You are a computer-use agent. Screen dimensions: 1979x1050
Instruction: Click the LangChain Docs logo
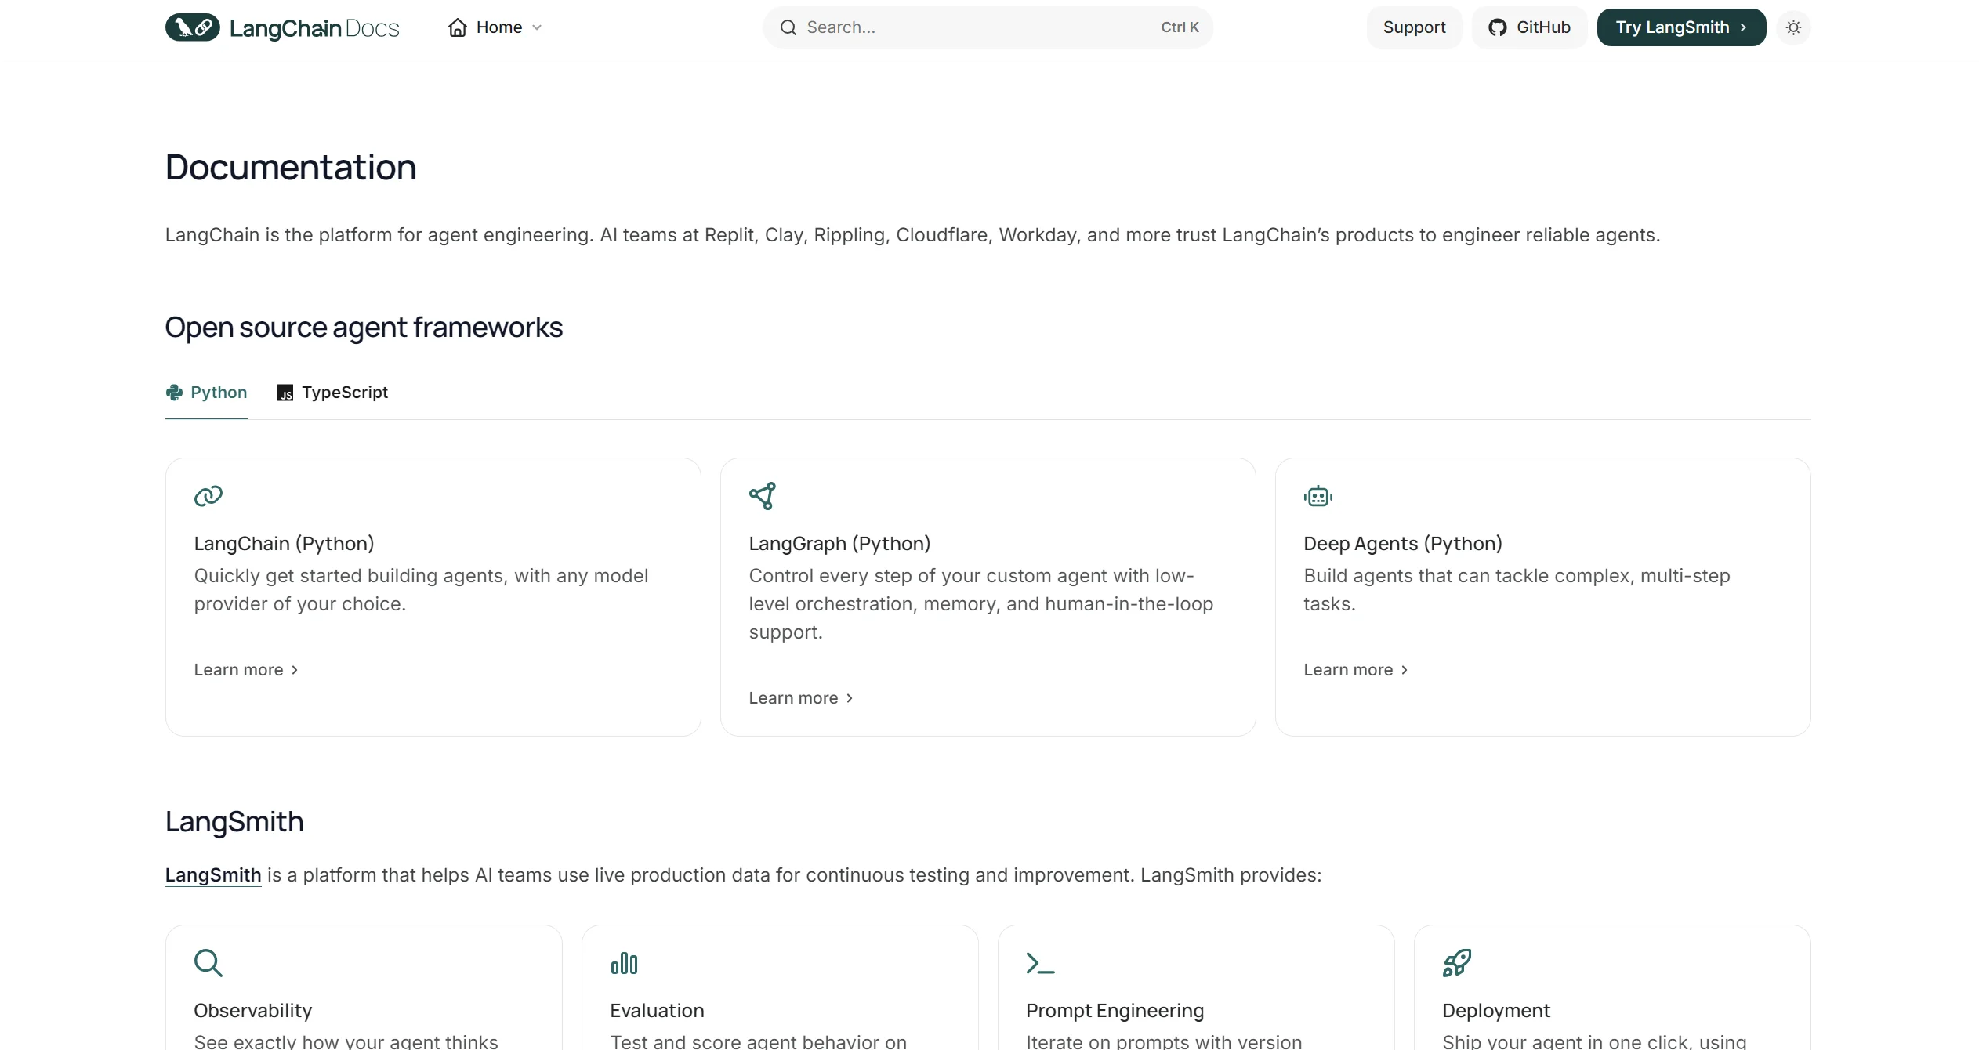(281, 27)
